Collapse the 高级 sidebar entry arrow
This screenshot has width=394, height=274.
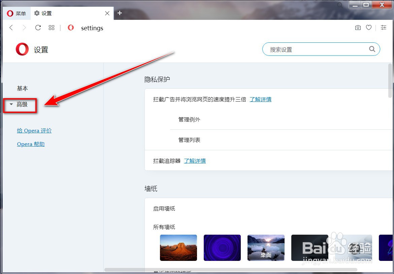point(11,104)
